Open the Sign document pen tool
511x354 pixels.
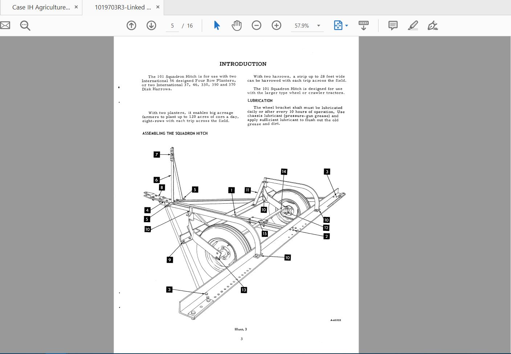[432, 25]
